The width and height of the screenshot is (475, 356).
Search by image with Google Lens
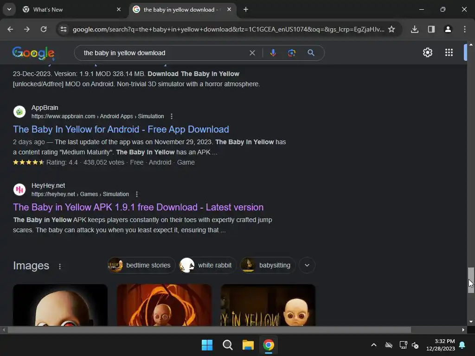coord(292,53)
